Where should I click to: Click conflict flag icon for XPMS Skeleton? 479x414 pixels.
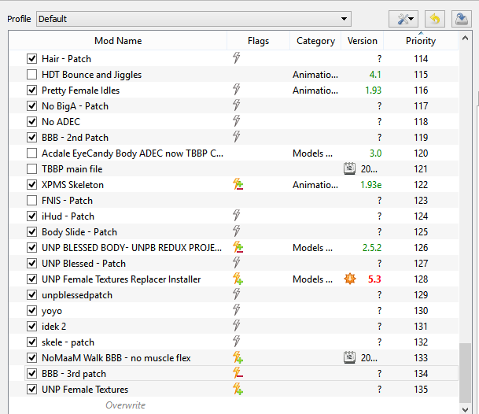(x=236, y=184)
